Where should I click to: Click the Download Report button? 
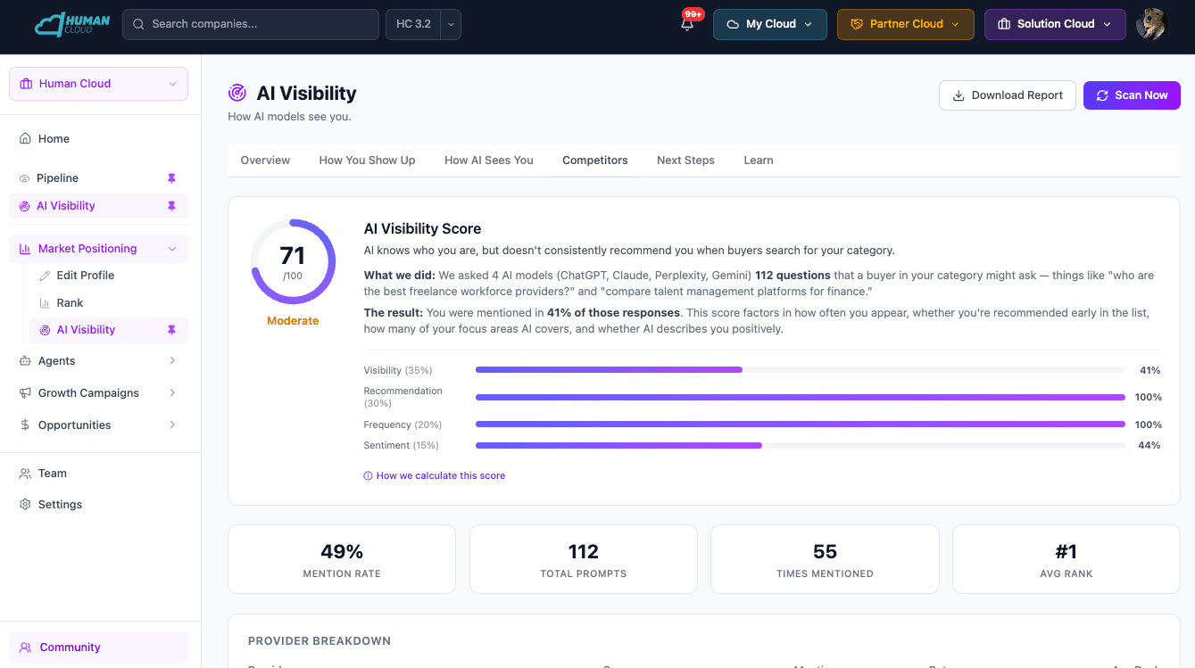1008,95
